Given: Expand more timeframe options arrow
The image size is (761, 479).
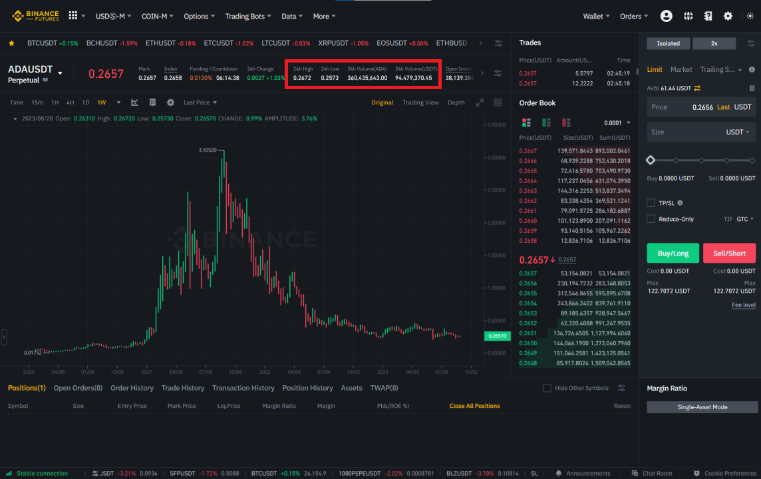Looking at the screenshot, I should [x=118, y=102].
